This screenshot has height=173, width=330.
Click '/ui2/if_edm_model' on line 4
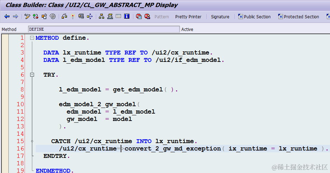click(x=188, y=60)
